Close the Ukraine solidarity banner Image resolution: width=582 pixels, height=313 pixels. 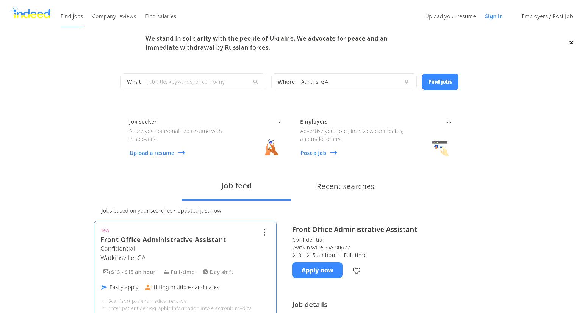[571, 43]
